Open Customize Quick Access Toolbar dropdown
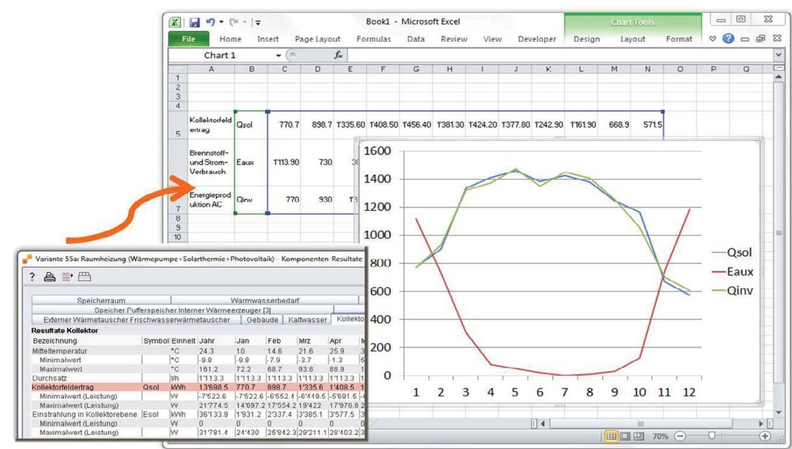 [x=258, y=22]
